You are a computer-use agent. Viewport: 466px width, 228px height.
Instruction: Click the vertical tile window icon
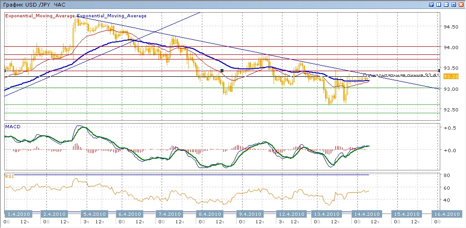438,4
